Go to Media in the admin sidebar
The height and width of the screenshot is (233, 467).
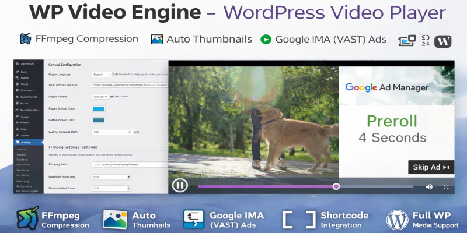(x=25, y=77)
